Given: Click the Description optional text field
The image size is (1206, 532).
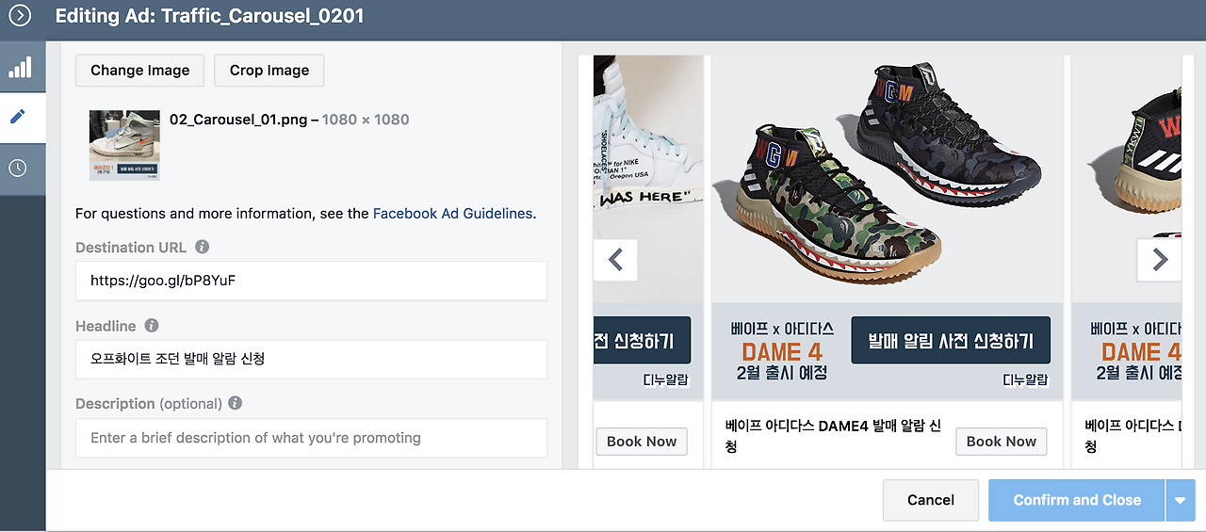Looking at the screenshot, I should click(311, 438).
